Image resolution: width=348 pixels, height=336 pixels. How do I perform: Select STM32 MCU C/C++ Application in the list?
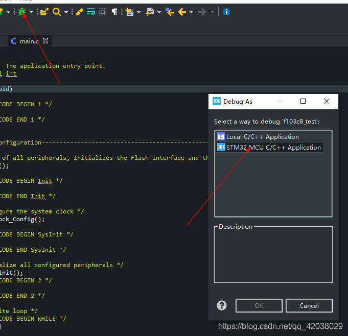(x=270, y=148)
